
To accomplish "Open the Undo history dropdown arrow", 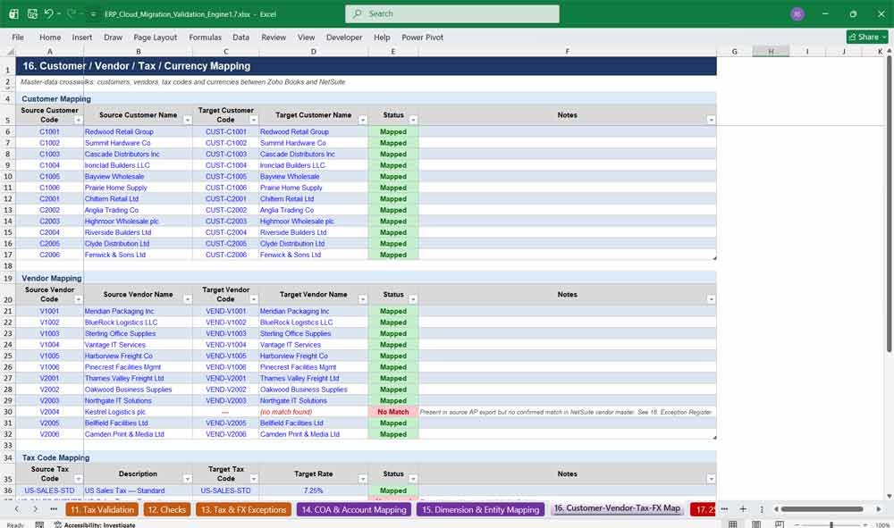I will 59,13.
